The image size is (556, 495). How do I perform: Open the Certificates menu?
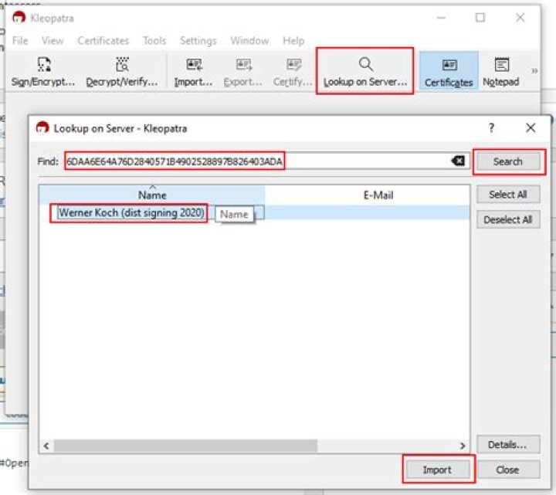(x=103, y=41)
